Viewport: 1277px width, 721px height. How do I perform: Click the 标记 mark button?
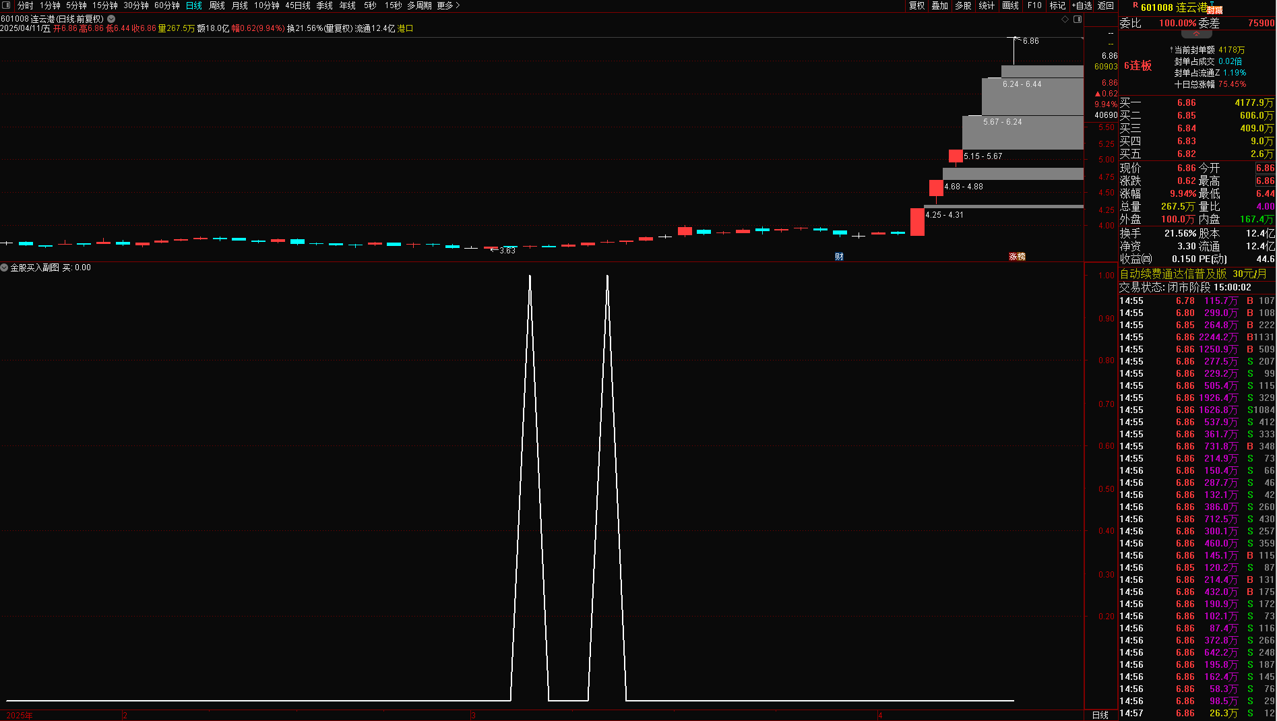pos(1058,5)
